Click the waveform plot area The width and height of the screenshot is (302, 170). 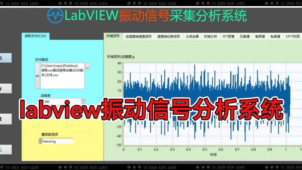(213, 104)
